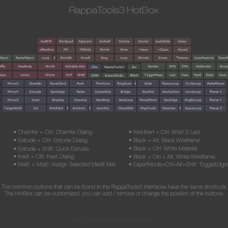This screenshot has height=228, width=228.
Task: Open settings S next to CleanVer.
Action: pyautogui.click(x=180, y=108)
